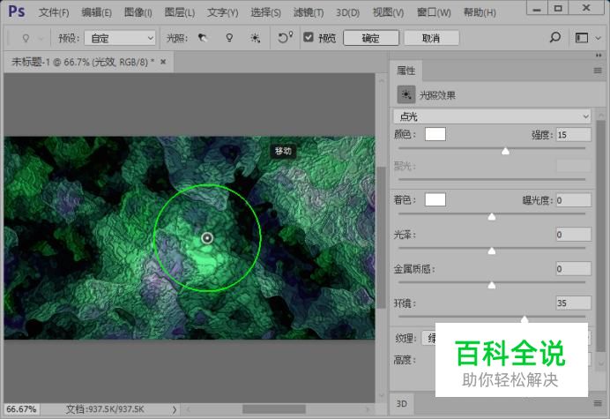Open the 选择(S) menu
This screenshot has height=419, width=610.
265,12
